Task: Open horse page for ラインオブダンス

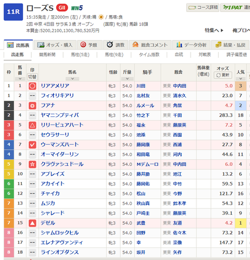Action: pyautogui.click(x=60, y=252)
